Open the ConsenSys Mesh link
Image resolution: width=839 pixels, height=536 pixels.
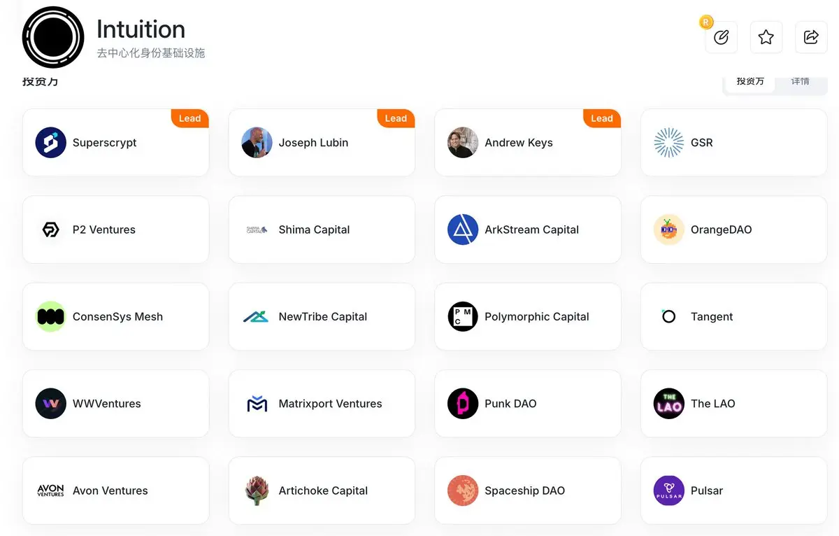tap(115, 316)
